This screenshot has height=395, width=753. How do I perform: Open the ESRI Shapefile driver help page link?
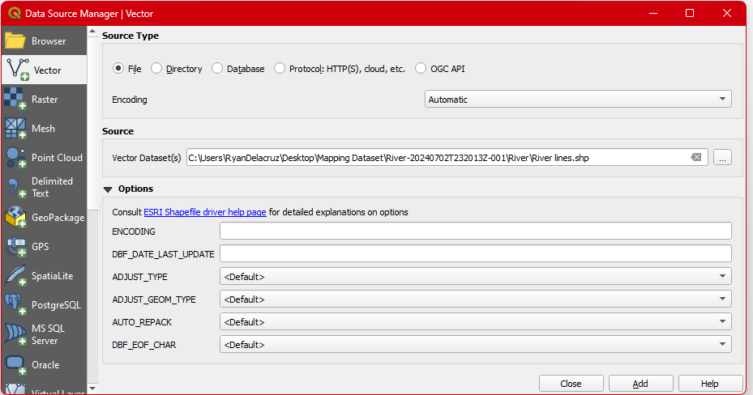coord(205,212)
